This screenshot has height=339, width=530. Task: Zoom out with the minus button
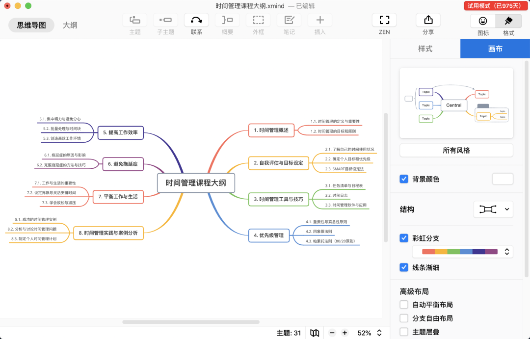[332, 333]
